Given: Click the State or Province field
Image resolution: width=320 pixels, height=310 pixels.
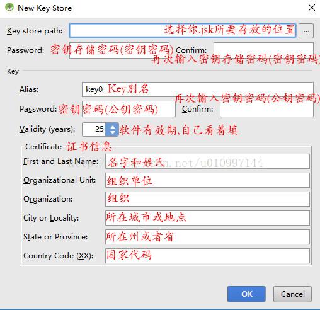Looking at the screenshot, I should (x=207, y=237).
